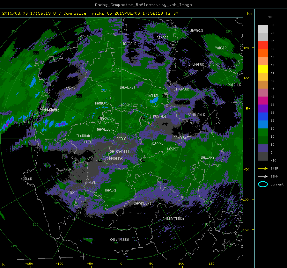The height and width of the screenshot is (268, 287).
Task: Click the HANGAL city label
Action: 90,183
